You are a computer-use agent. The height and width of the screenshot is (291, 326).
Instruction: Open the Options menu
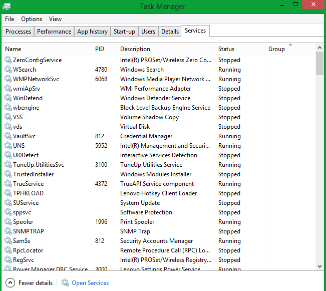32,19
